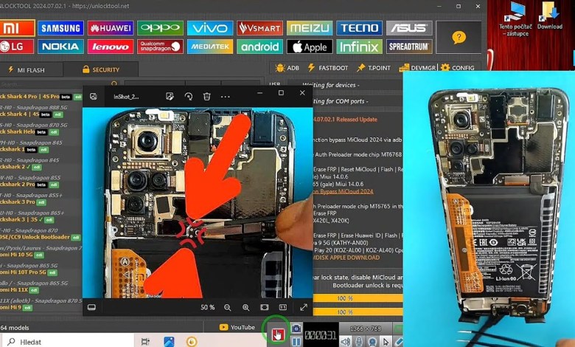Select the Mediatek chipset button
This screenshot has height=347, width=575.
tap(210, 47)
